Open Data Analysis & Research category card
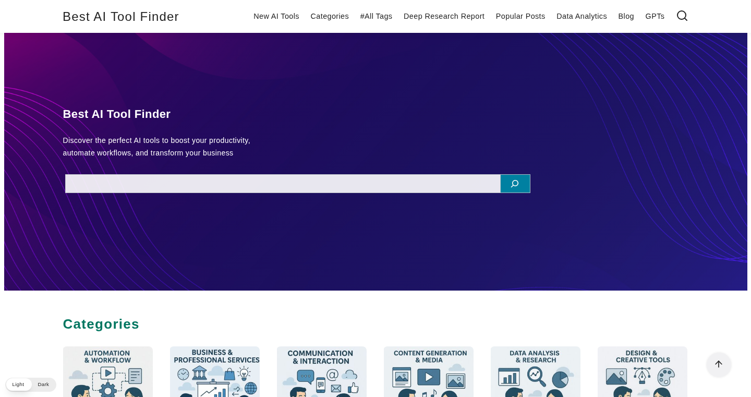Viewport: 751px width, 397px height. pos(536,371)
